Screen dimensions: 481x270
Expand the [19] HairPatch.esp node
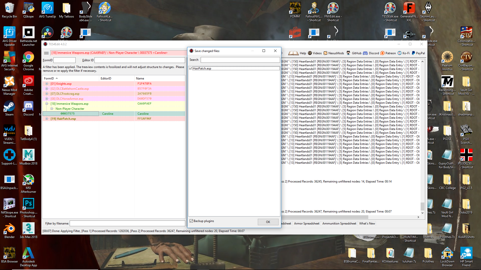click(47, 119)
